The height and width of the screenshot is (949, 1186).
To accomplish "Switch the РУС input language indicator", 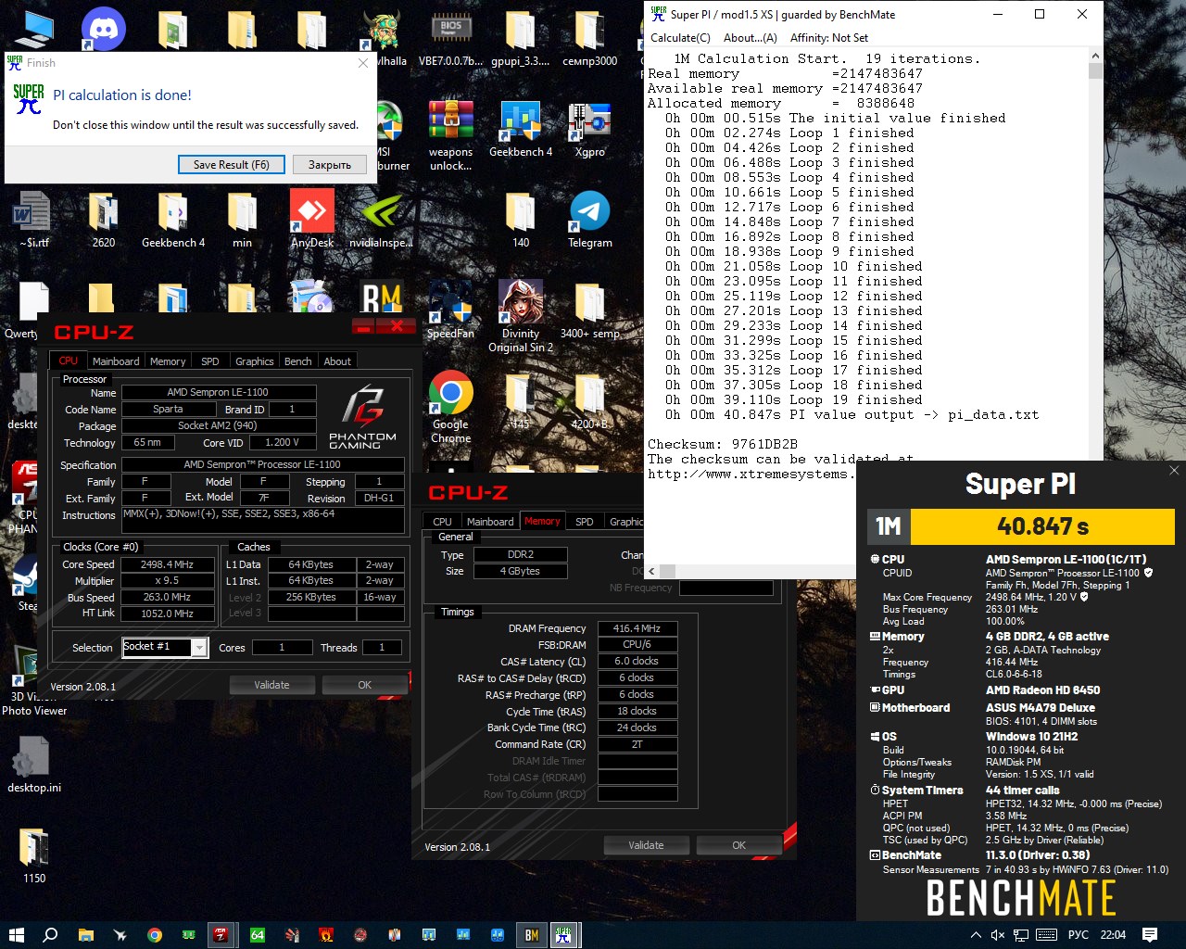I will coord(1079,935).
